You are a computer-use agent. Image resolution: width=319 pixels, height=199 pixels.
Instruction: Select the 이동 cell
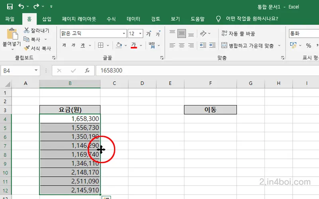211,110
